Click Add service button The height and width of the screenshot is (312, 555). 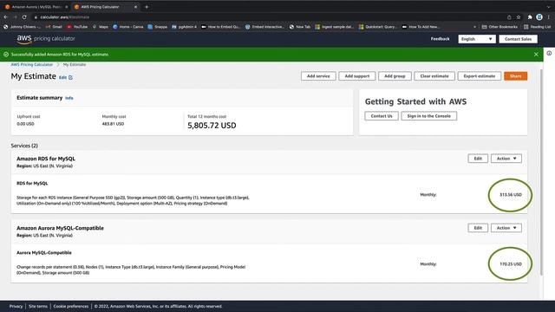click(318, 76)
